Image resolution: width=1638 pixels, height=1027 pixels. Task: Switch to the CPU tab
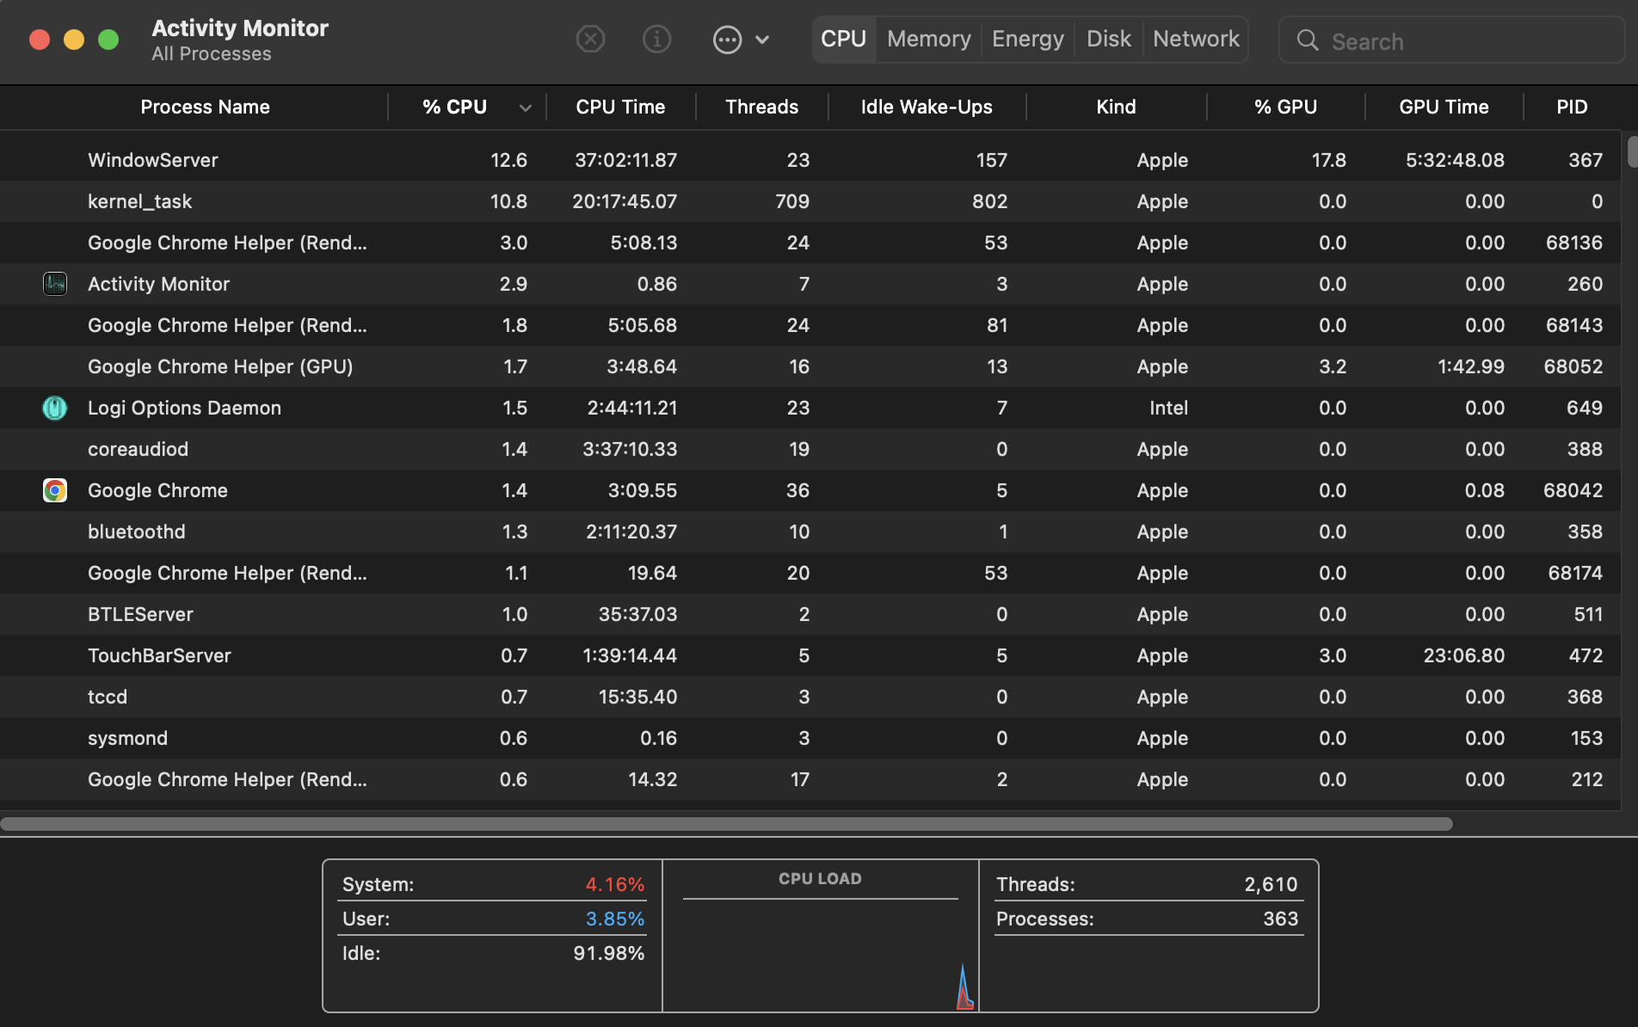tap(843, 40)
